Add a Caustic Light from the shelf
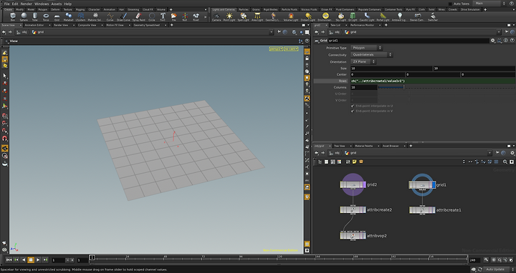The image size is (516, 273). pyautogui.click(x=367, y=16)
